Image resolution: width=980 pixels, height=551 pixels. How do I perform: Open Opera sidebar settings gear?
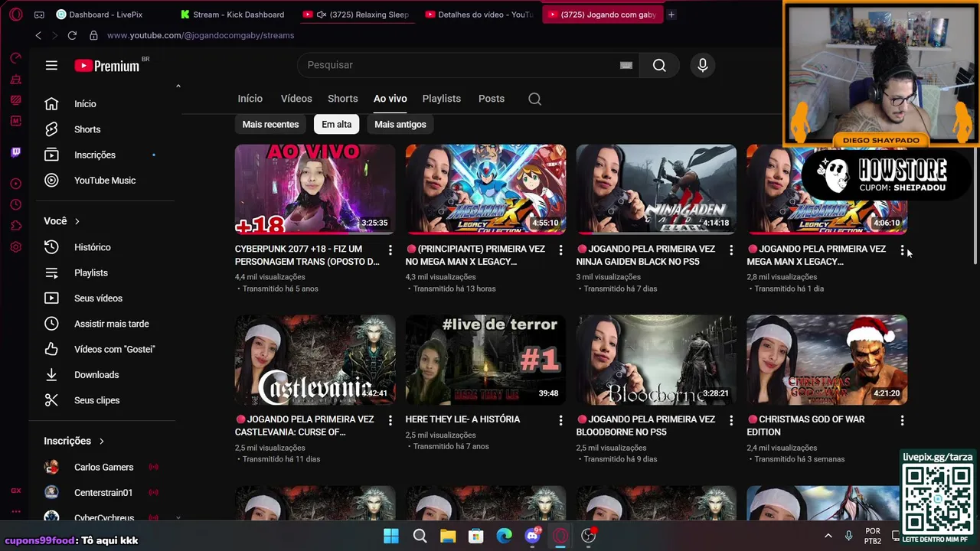[x=16, y=247]
